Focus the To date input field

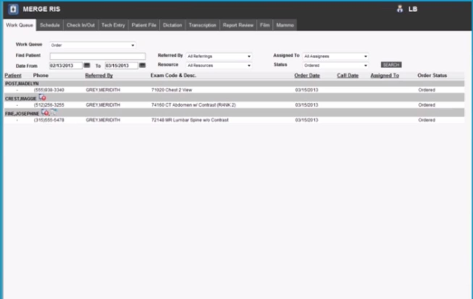(122, 65)
